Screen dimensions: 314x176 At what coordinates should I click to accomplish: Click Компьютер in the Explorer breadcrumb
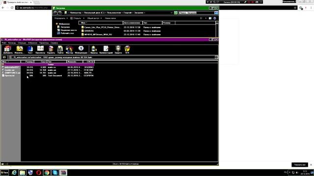[76, 13]
